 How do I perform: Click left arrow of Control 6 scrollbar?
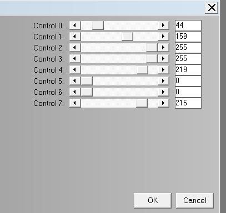[75, 92]
